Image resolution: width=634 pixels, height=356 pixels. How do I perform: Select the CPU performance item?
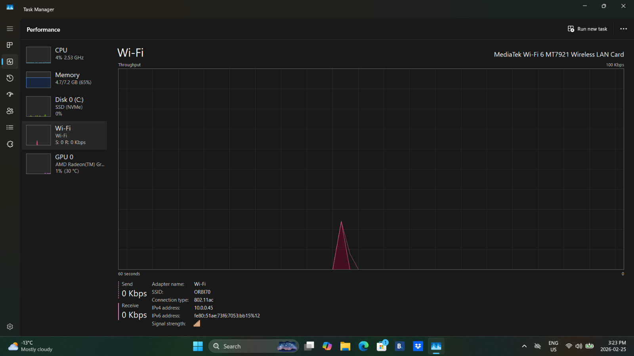click(x=64, y=55)
